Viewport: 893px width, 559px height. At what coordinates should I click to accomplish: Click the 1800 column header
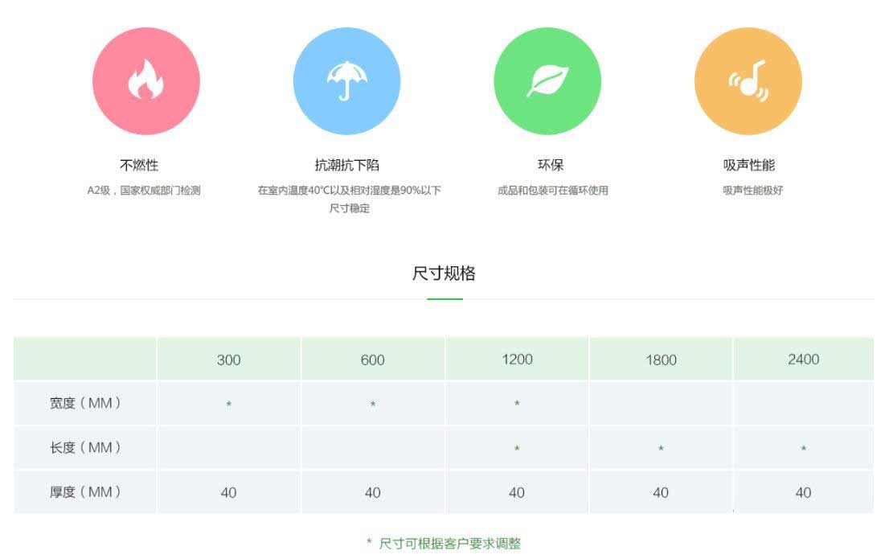661,360
